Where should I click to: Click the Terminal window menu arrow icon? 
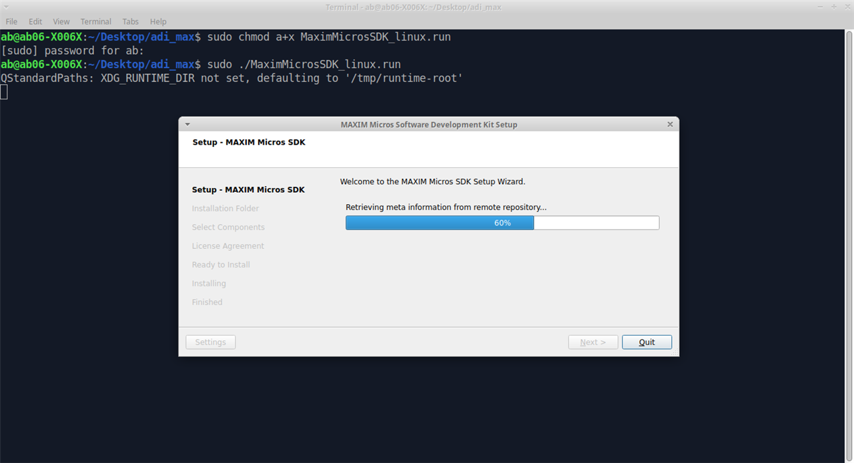point(7,7)
